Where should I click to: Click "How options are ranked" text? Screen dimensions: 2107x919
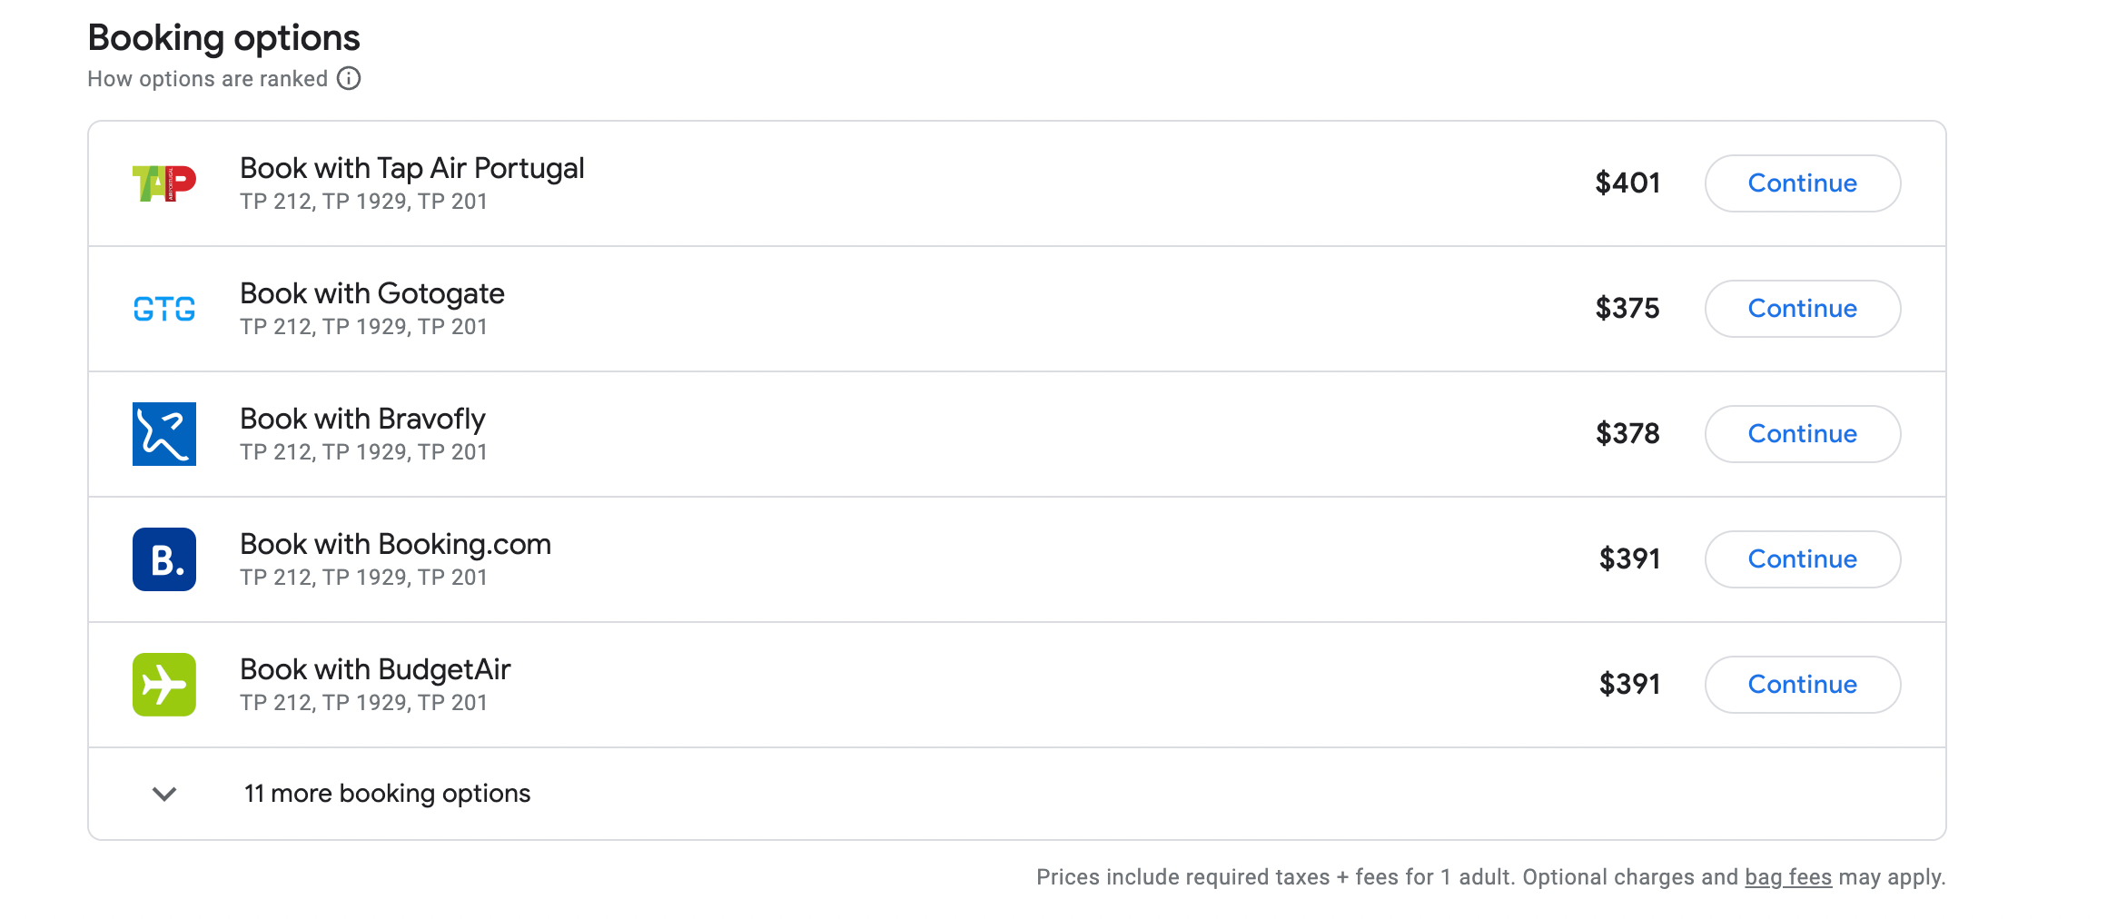tap(207, 79)
